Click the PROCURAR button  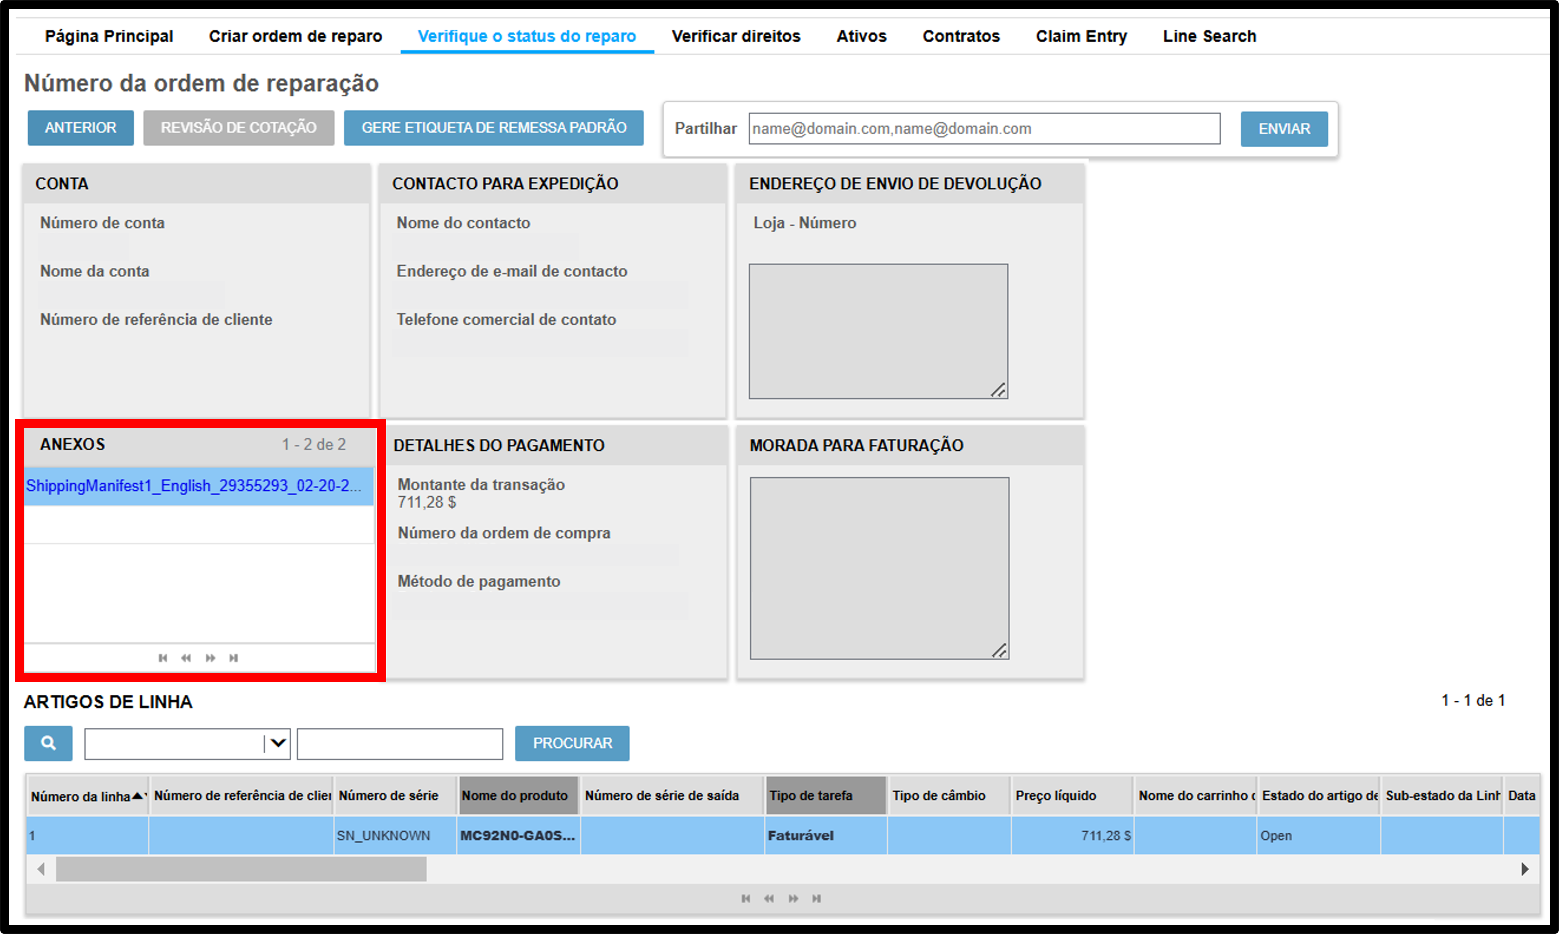click(x=572, y=743)
